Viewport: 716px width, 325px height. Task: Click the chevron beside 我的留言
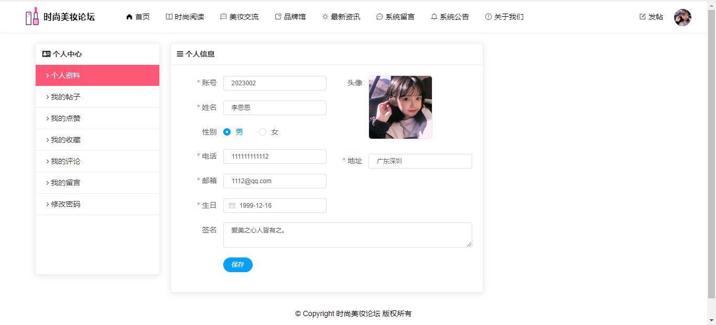tap(47, 183)
